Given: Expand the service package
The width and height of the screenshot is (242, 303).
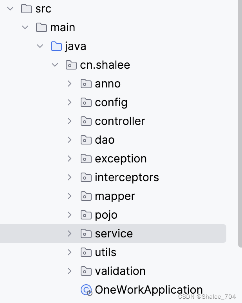Looking at the screenshot, I should (69, 233).
